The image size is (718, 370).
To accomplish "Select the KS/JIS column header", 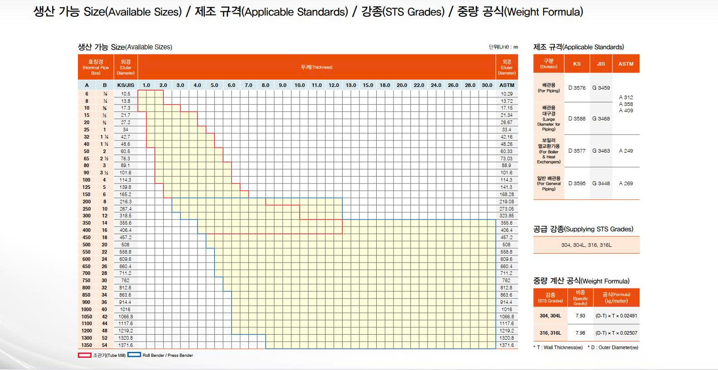I will pyautogui.click(x=126, y=85).
